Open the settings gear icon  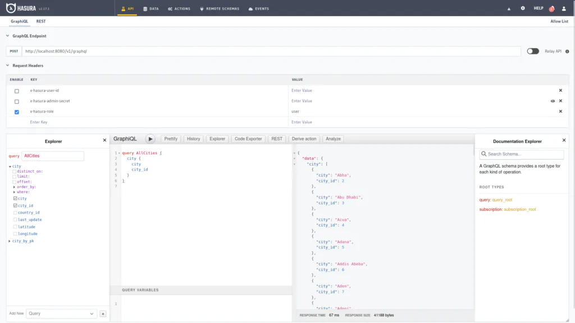pyautogui.click(x=523, y=8)
